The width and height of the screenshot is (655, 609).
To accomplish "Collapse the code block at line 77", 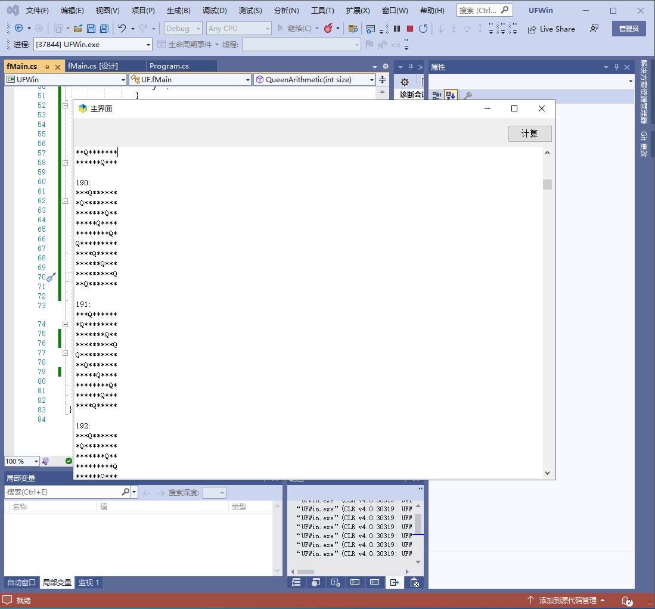I will coord(65,353).
